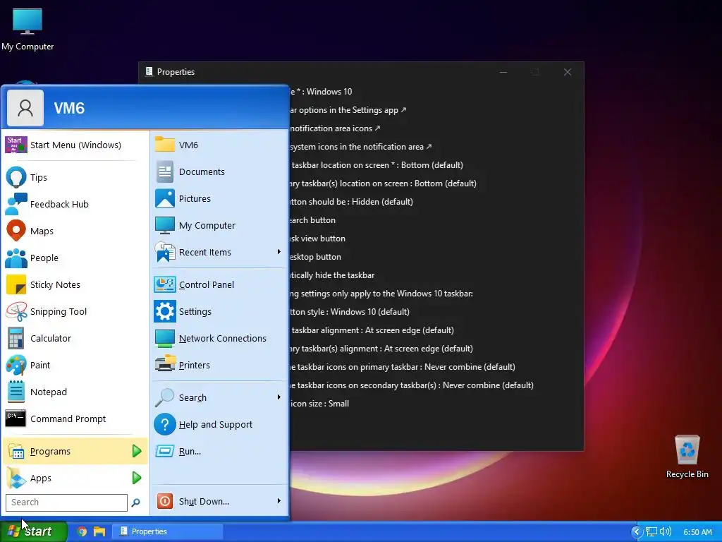Open Apps menu item
Image resolution: width=722 pixels, height=542 pixels.
point(75,478)
